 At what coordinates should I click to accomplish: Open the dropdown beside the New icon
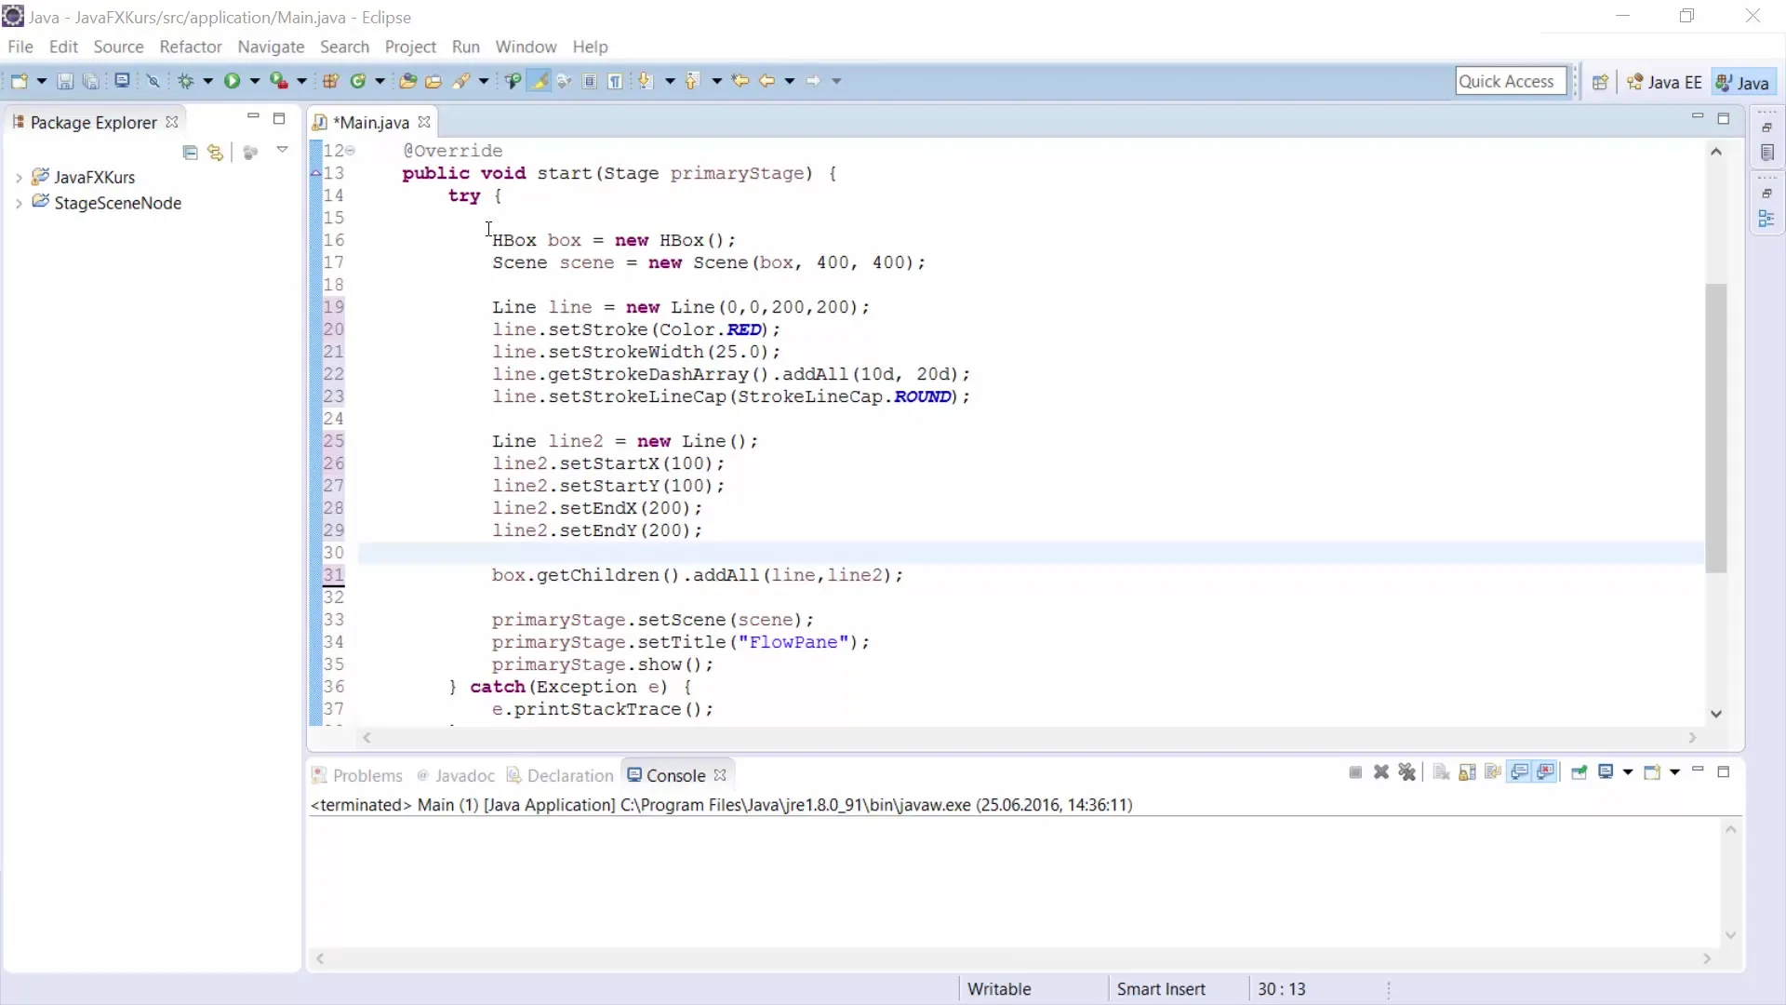pos(41,81)
